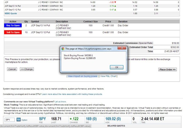Close the optionsxpress alert dialog

point(122,48)
